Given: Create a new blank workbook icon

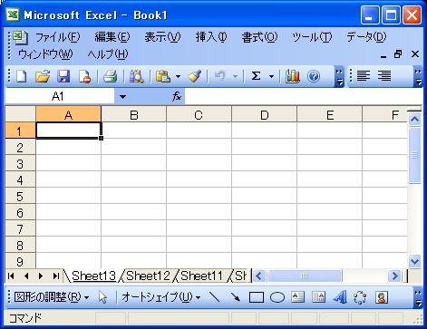Looking at the screenshot, I should 21,76.
